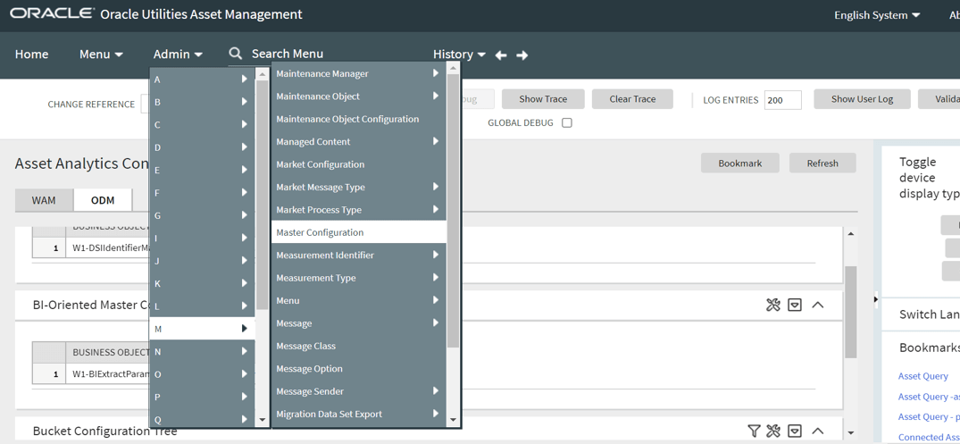Open the Menu dropdown
Image resolution: width=960 pixels, height=444 pixels.
101,54
